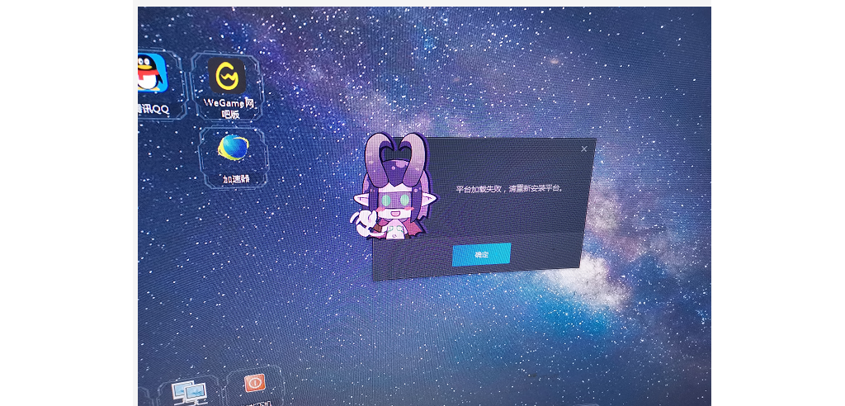Click the 加速器 icon label
845x406 pixels.
(236, 178)
